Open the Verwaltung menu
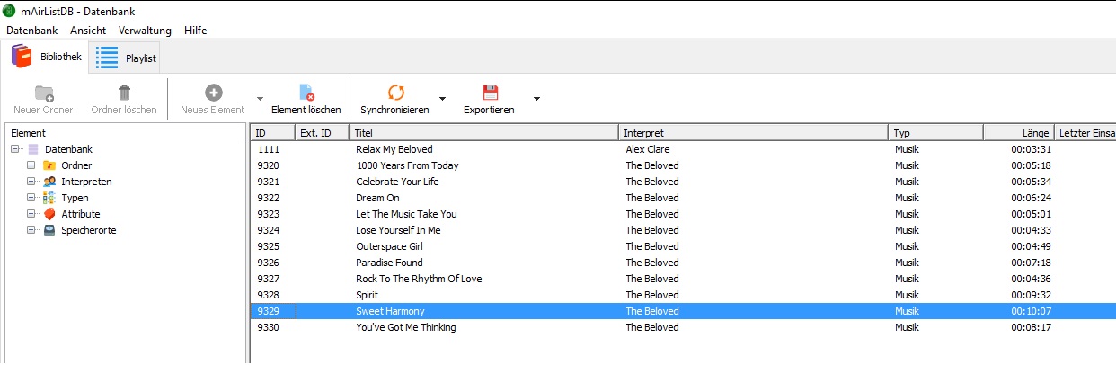 pyautogui.click(x=145, y=31)
